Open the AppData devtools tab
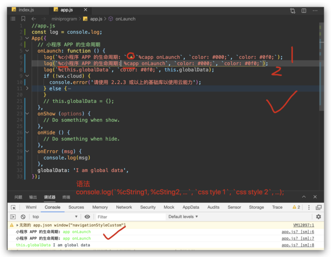331x257 pixels. (191, 207)
